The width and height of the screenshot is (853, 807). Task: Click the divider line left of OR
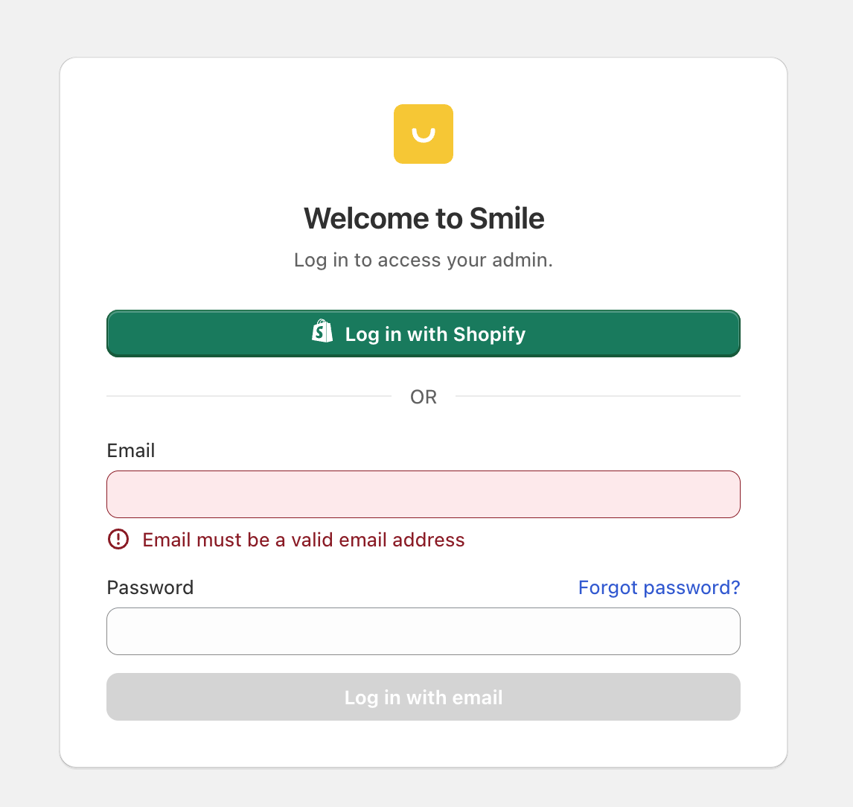click(249, 396)
